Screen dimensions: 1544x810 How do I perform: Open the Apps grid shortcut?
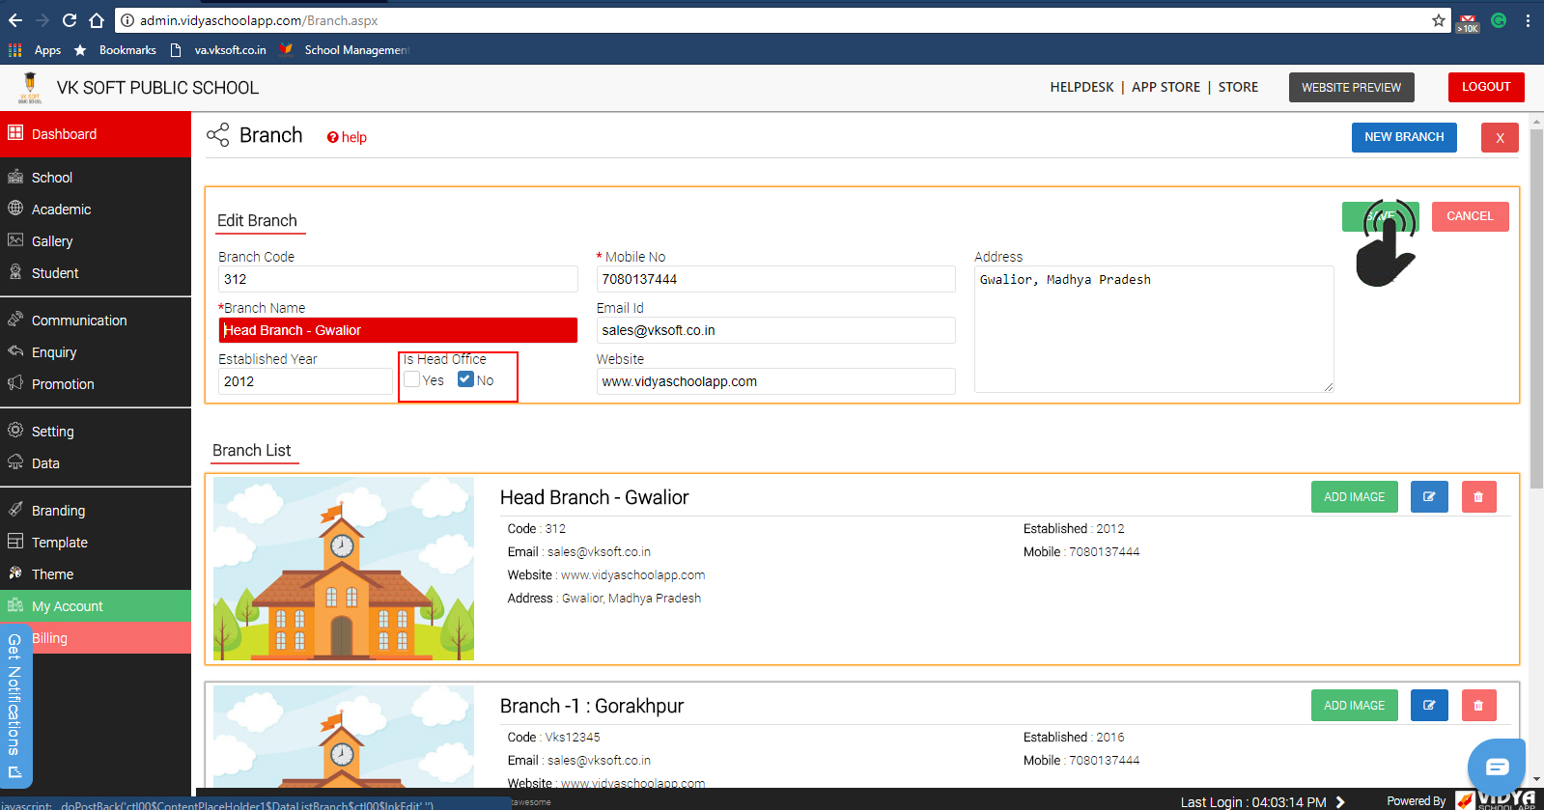(35, 50)
